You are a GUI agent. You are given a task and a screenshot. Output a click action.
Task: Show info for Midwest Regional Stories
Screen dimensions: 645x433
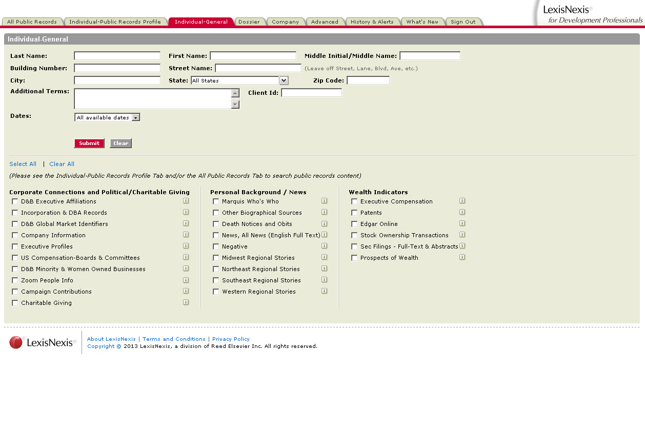[x=324, y=257]
